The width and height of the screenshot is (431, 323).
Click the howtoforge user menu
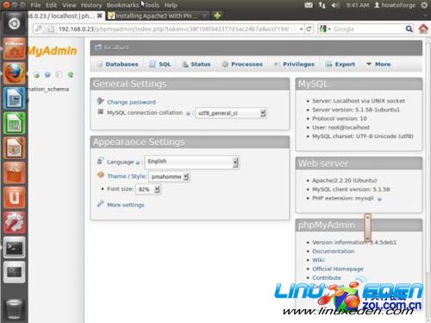click(x=395, y=5)
